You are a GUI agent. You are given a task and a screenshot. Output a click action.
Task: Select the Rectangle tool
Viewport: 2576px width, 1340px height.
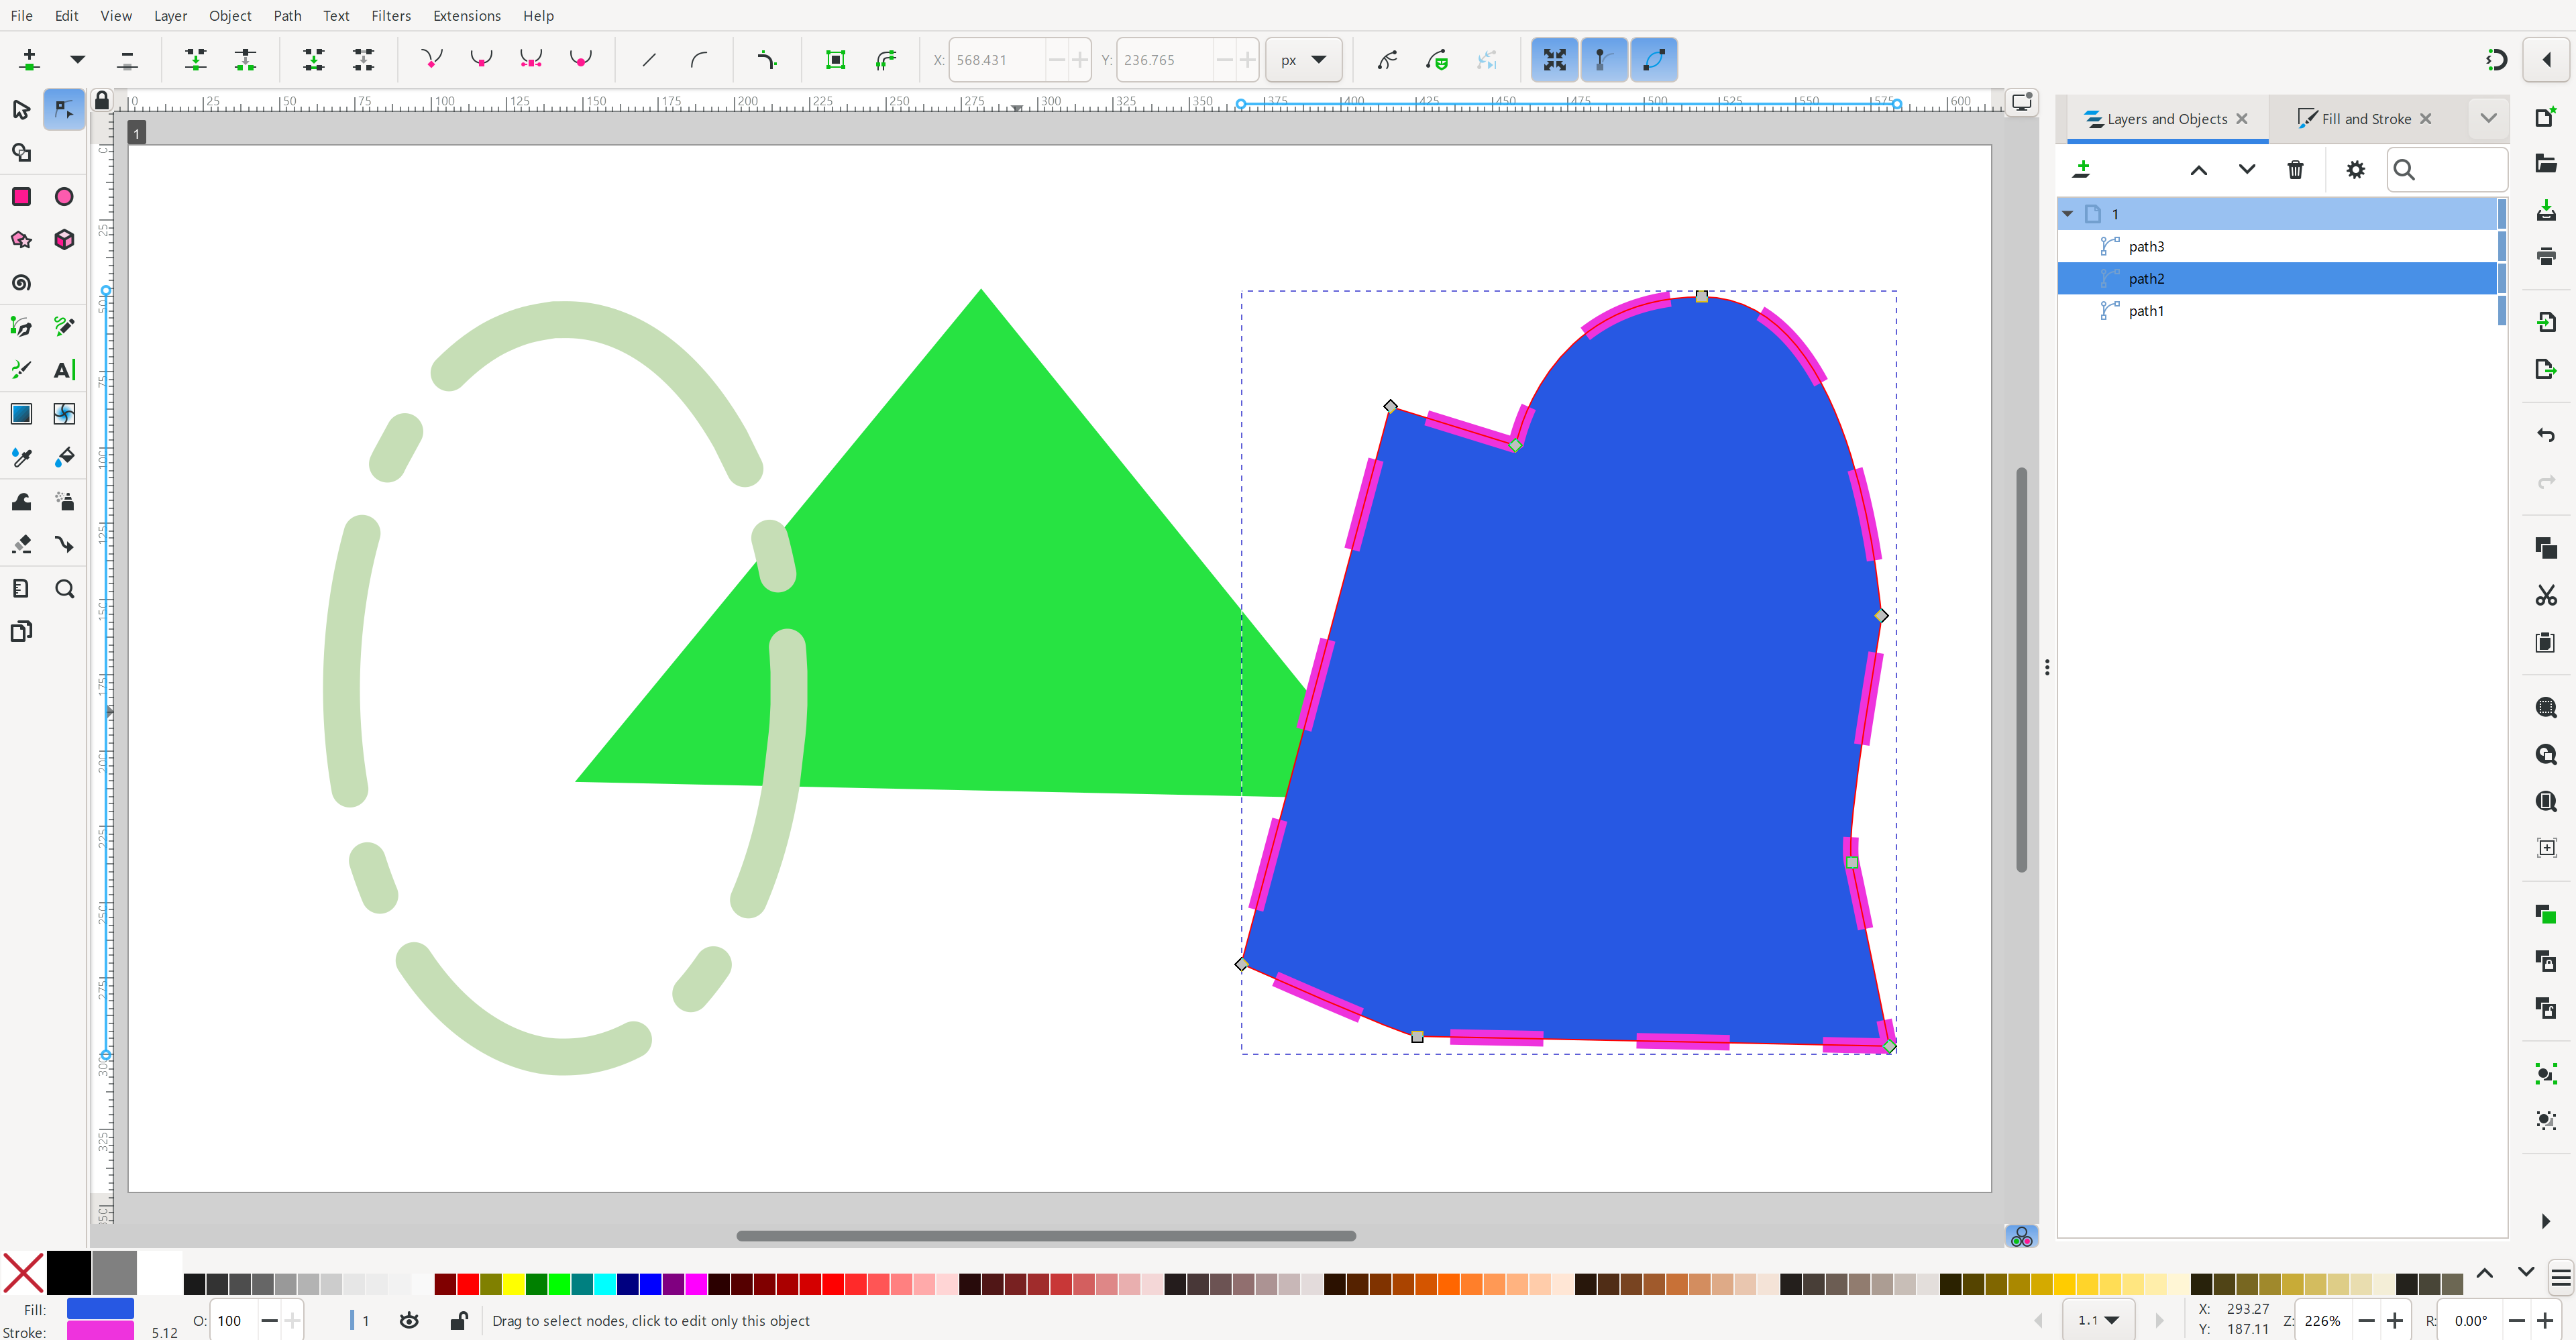pos(21,197)
